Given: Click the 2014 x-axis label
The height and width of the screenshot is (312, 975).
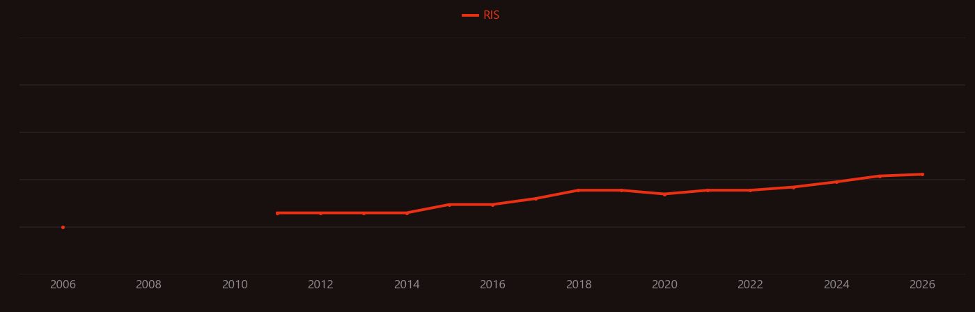Looking at the screenshot, I should click(407, 285).
